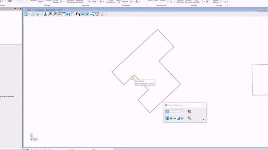Open the Place Text A dropdown
Viewport: 268px width, 150px height.
coord(139,2)
